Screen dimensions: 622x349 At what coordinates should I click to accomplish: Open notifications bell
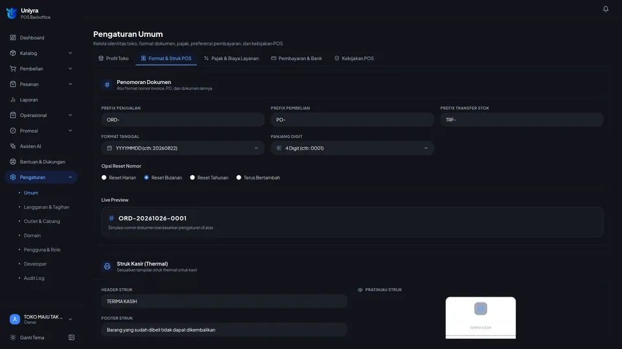[x=605, y=8]
